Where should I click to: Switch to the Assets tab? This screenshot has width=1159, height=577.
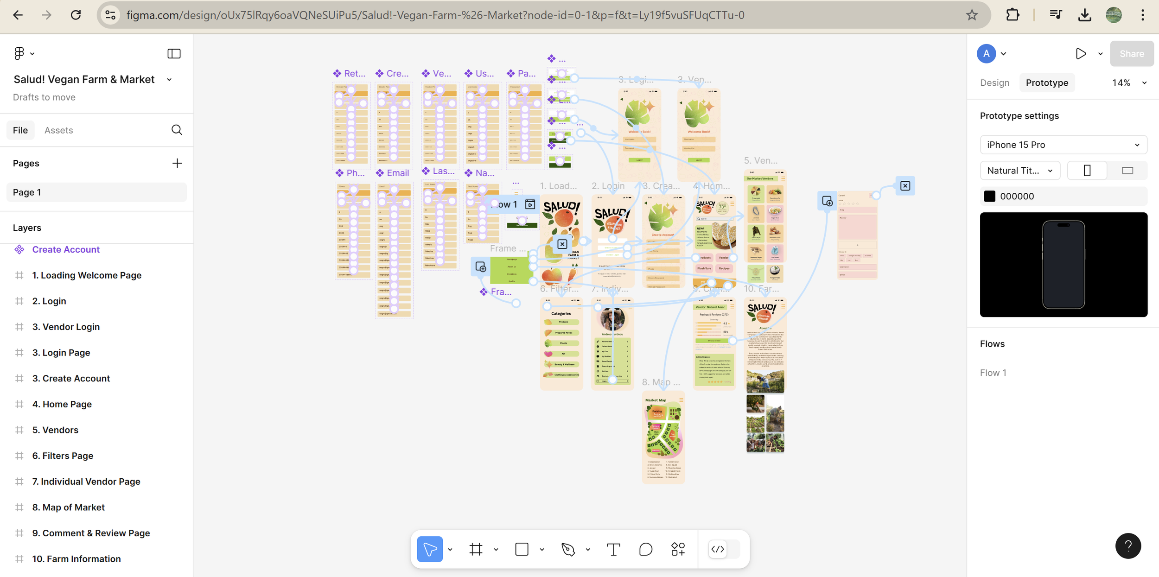[58, 130]
